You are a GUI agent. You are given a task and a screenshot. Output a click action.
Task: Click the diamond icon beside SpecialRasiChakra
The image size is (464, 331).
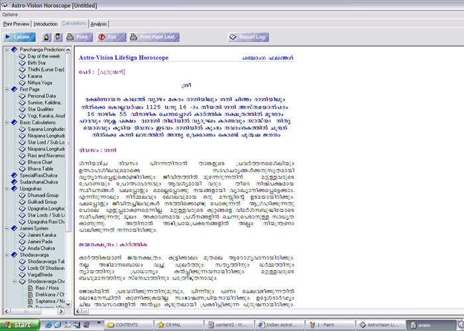(x=14, y=175)
